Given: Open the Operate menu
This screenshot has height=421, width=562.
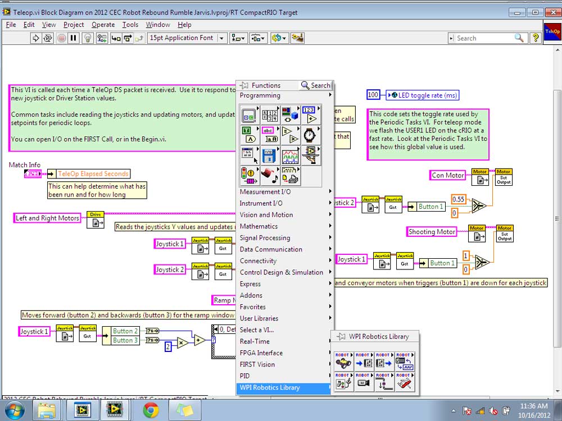Looking at the screenshot, I should pyautogui.click(x=103, y=25).
